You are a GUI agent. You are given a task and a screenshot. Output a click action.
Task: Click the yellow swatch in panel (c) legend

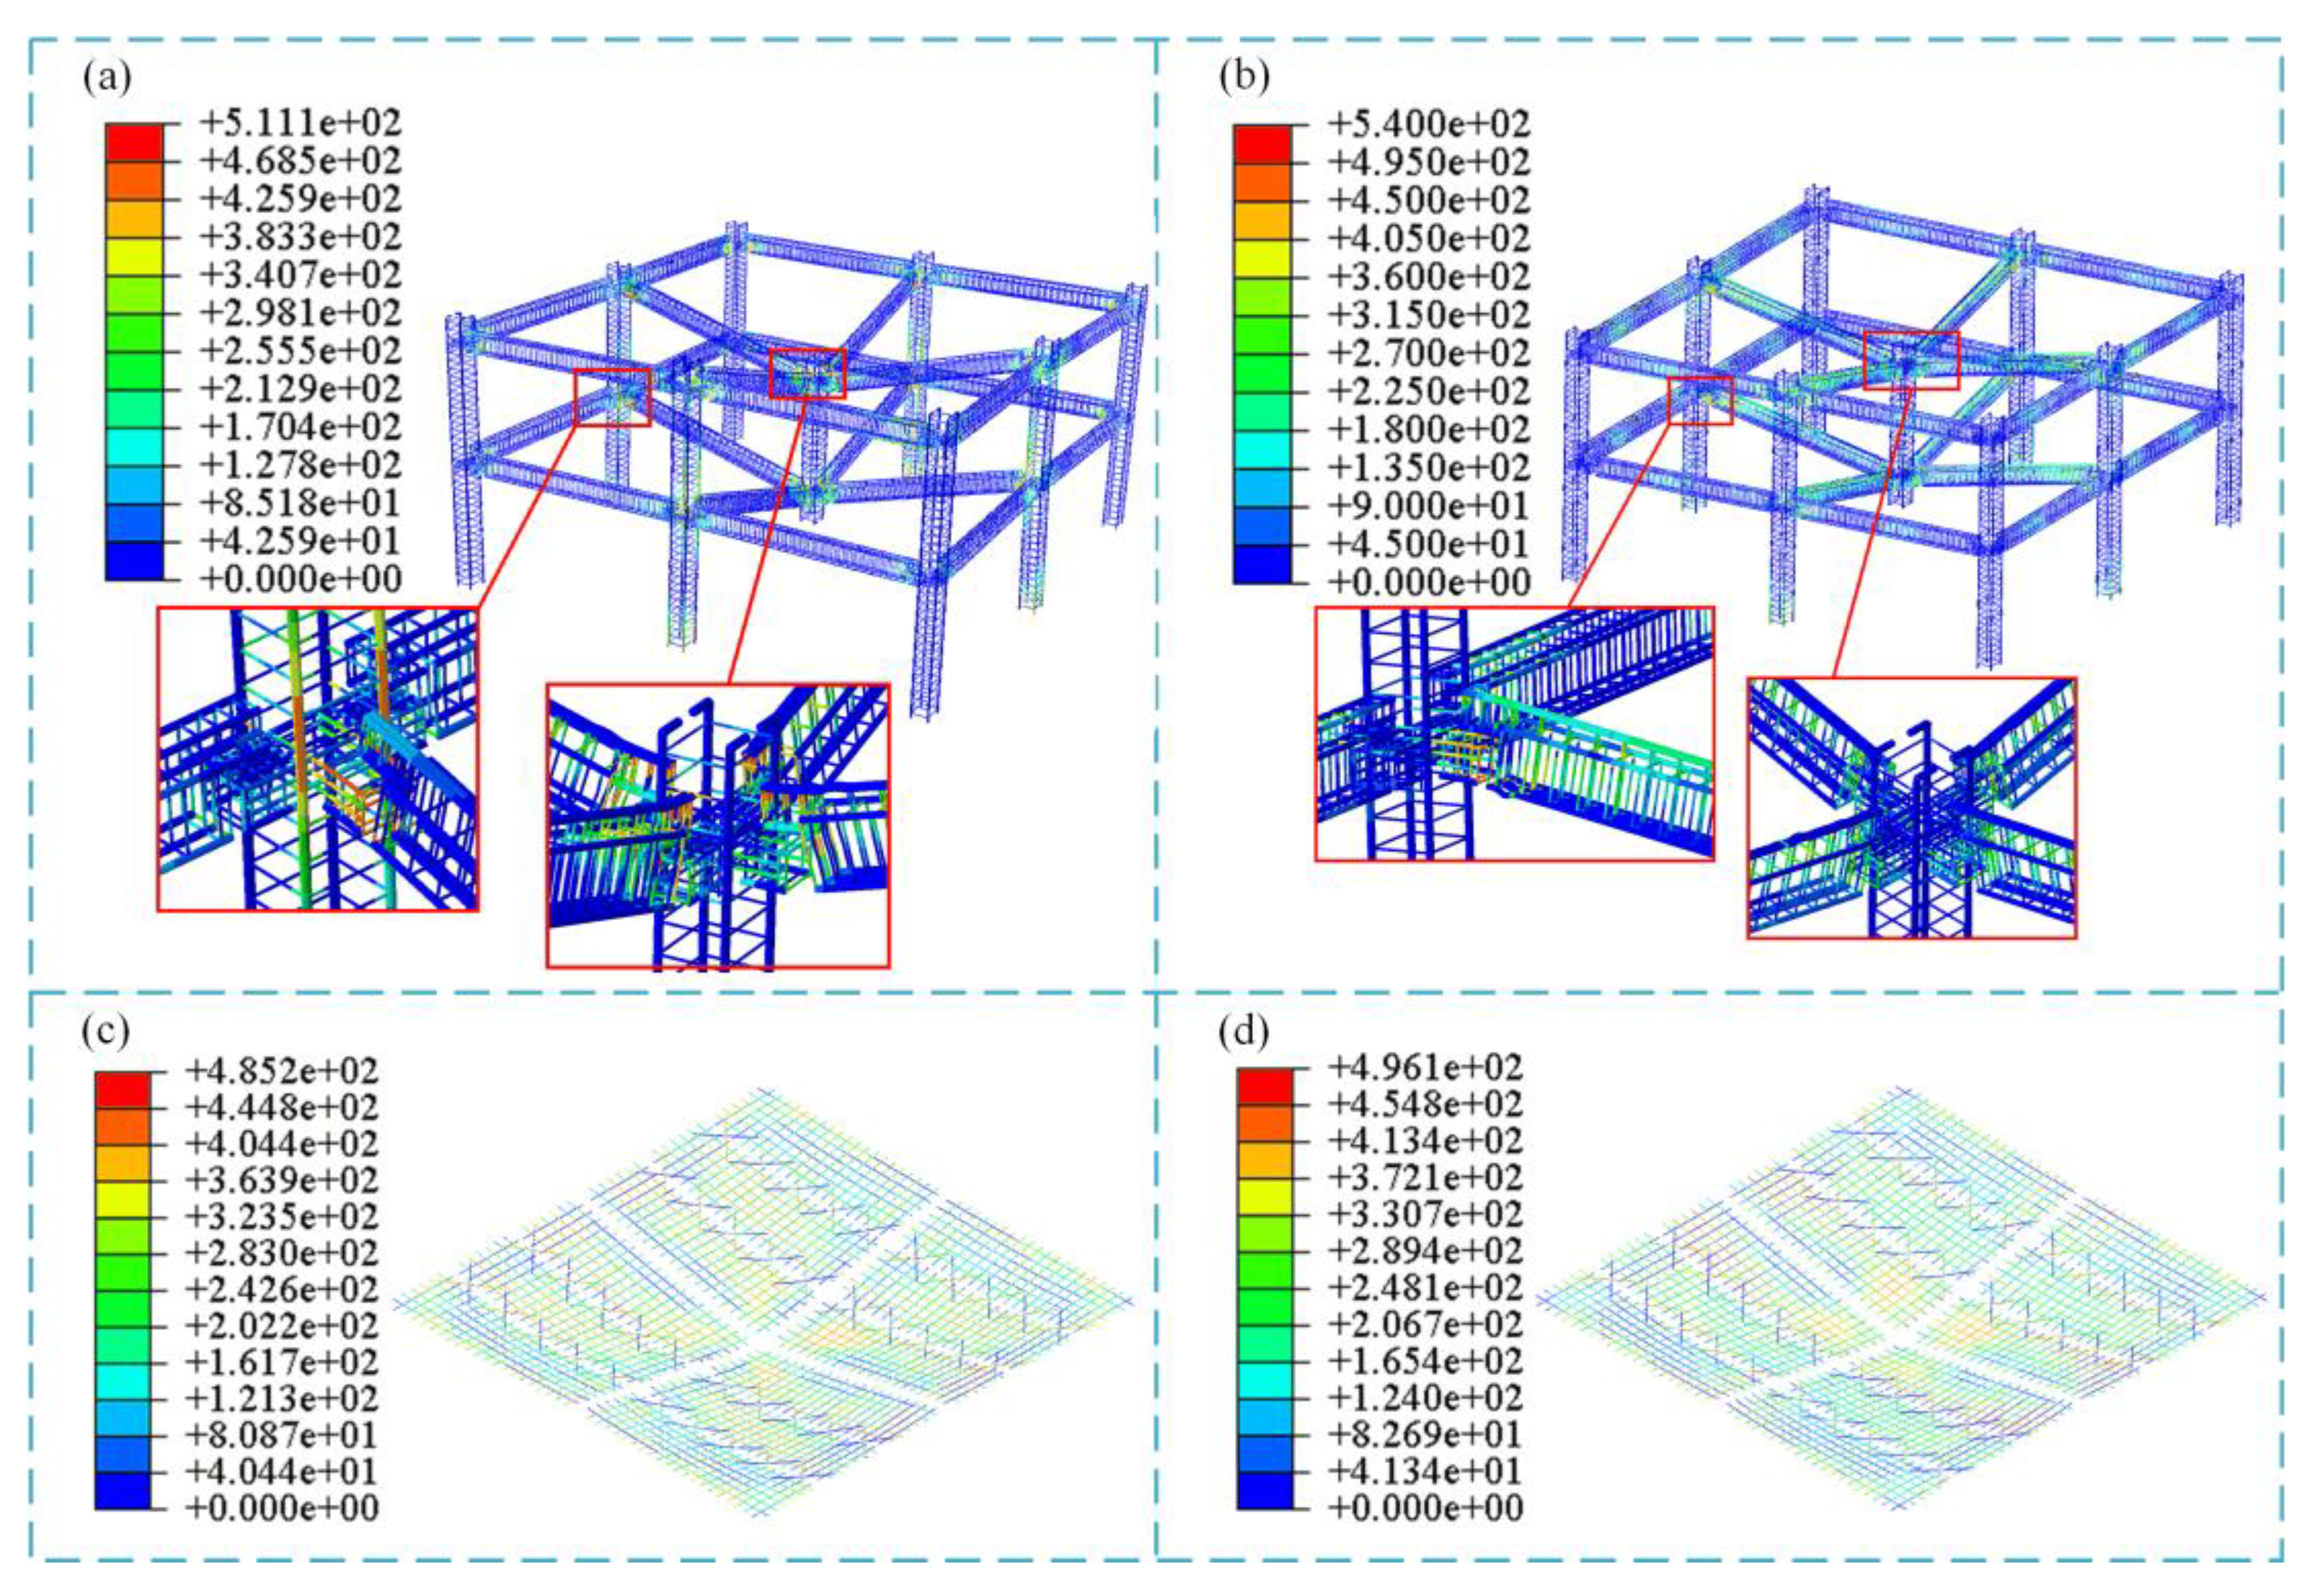(123, 1198)
